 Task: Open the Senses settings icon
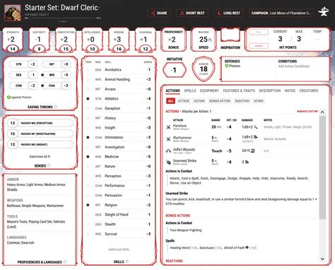[x=49, y=165]
